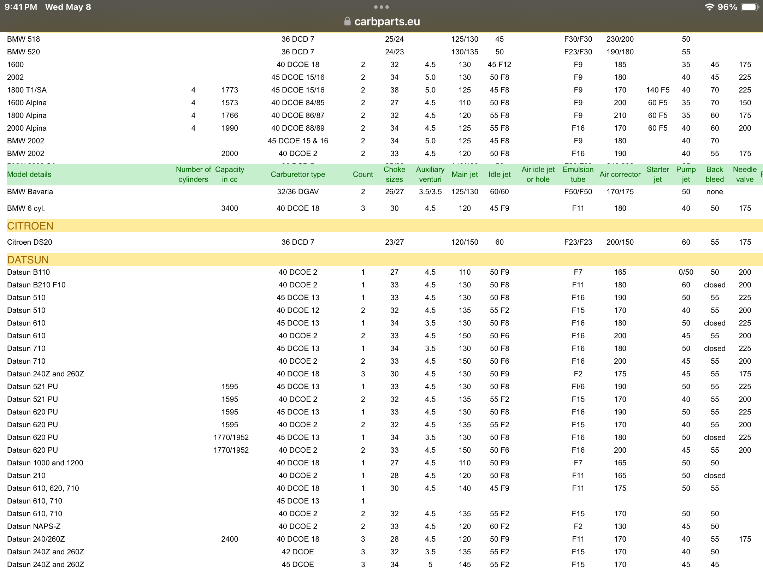
Task: Tap the Carburettor type column header
Action: pyautogui.click(x=298, y=174)
